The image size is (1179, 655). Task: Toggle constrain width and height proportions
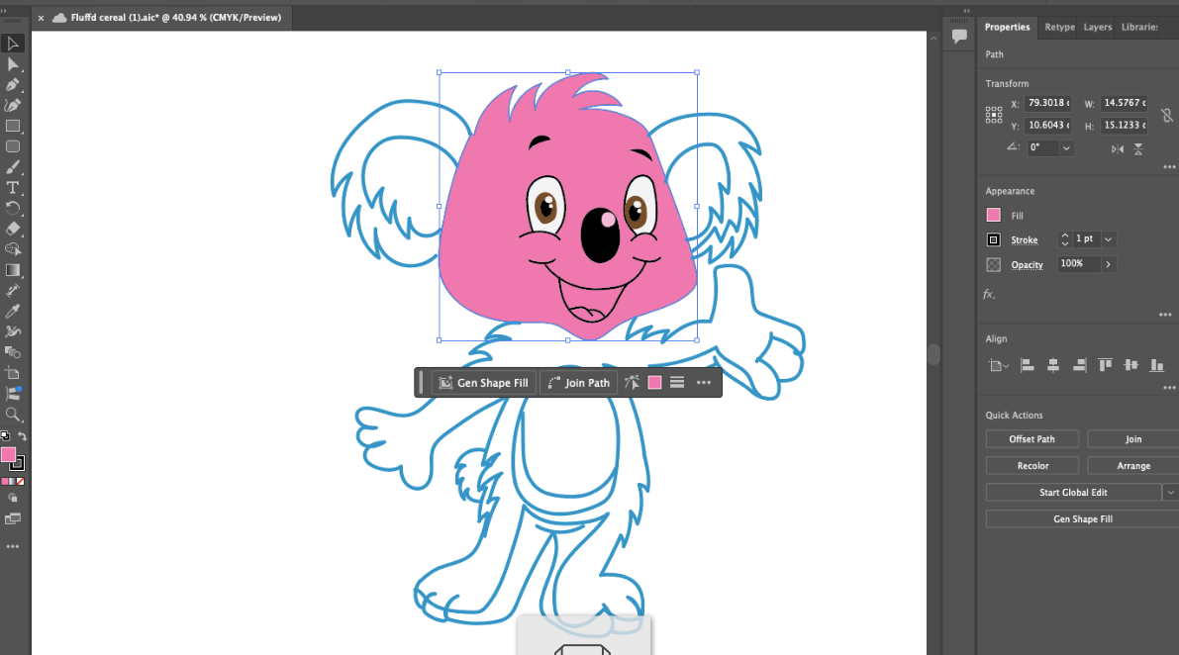coord(1166,115)
